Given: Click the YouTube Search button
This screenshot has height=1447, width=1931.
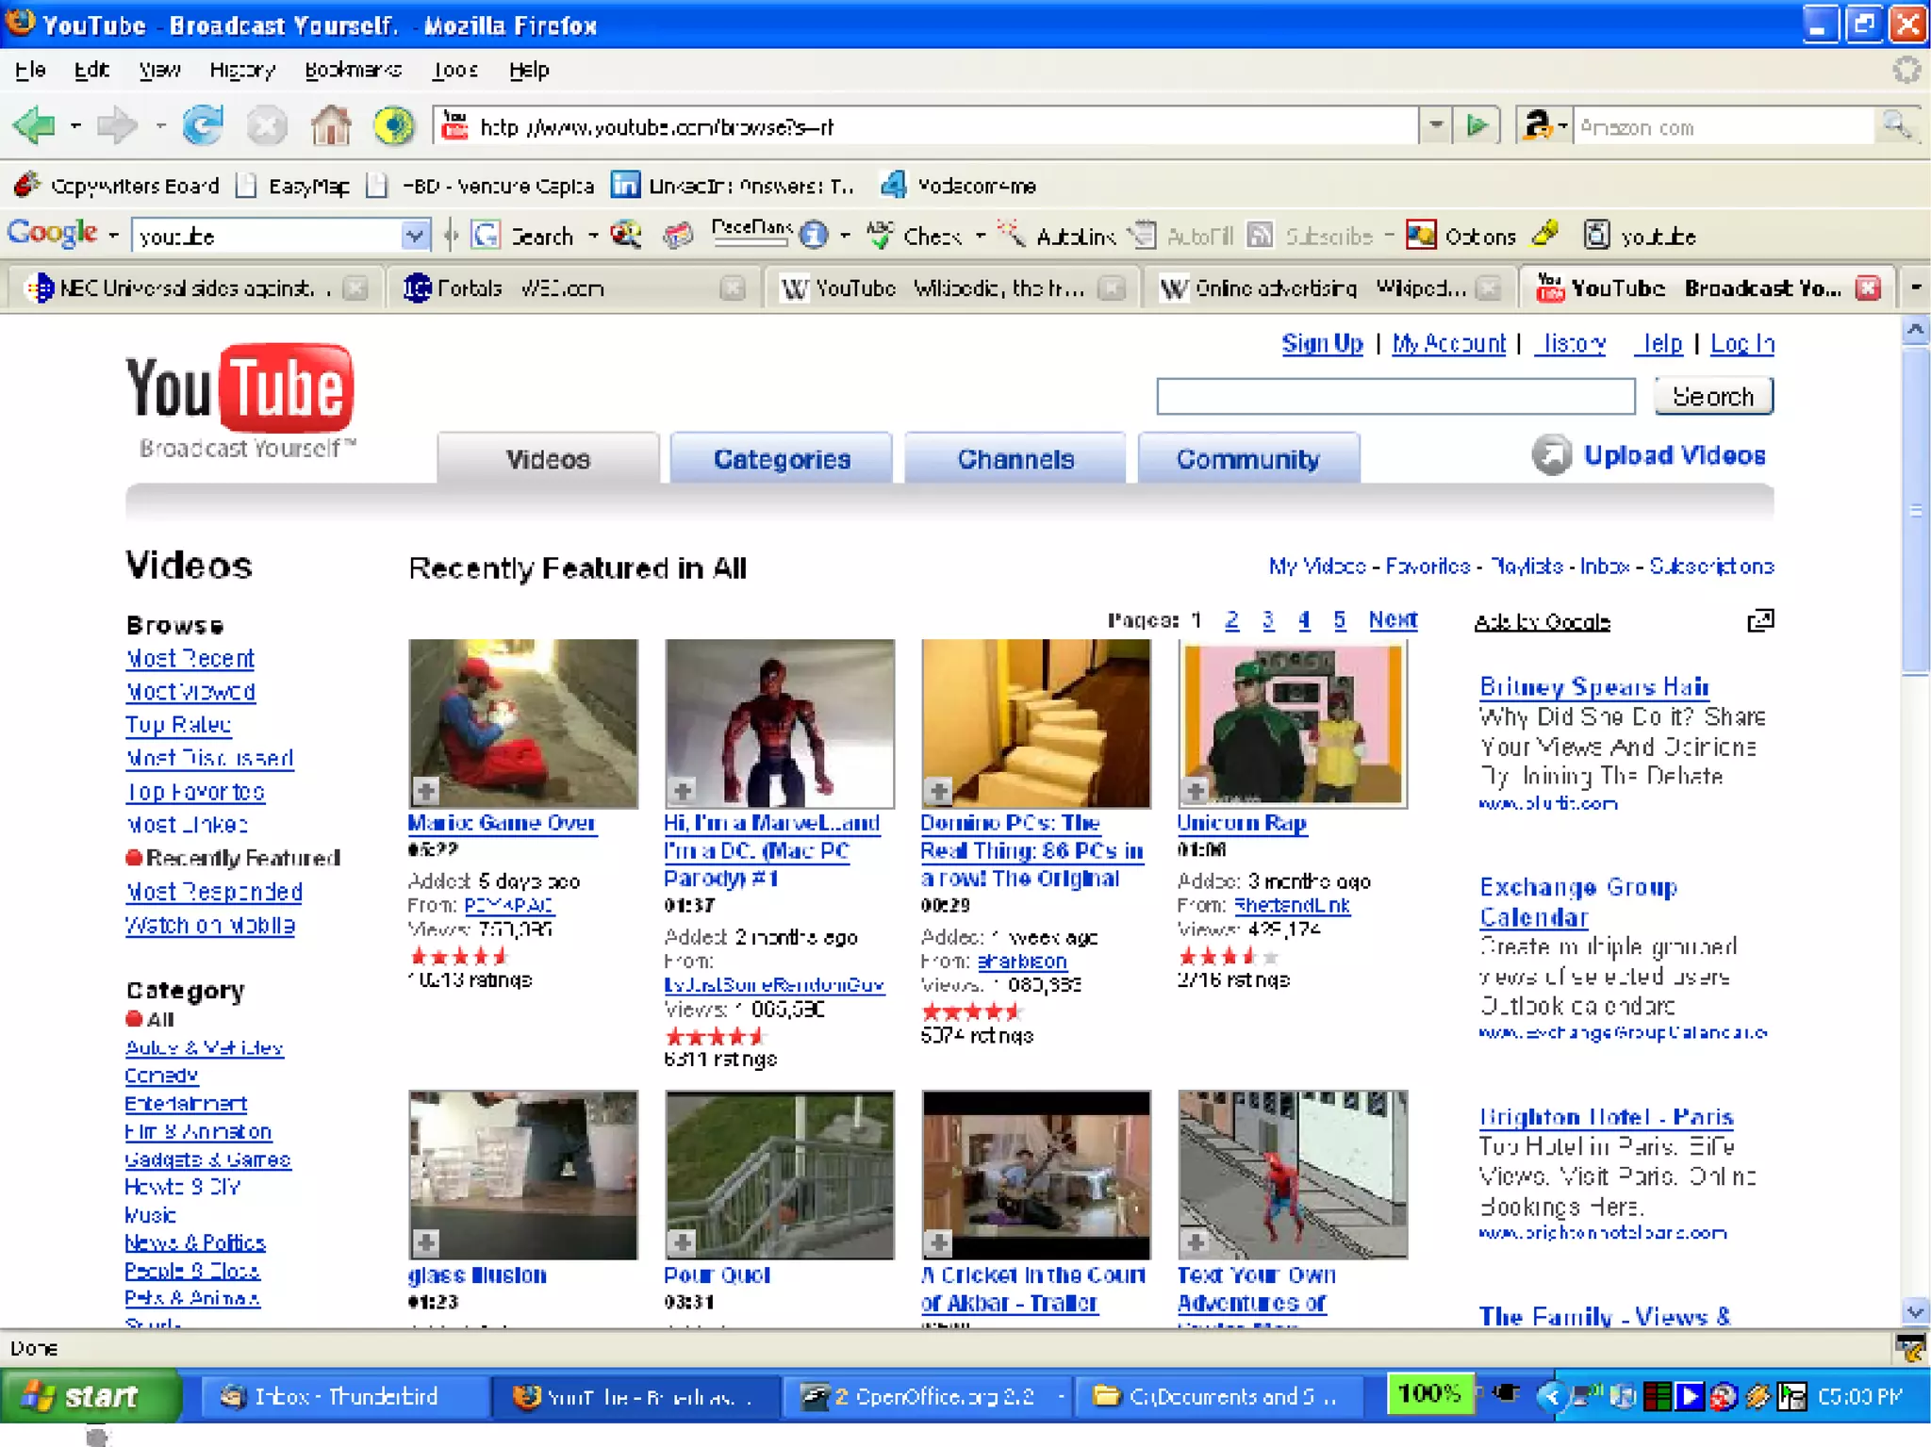Looking at the screenshot, I should (x=1713, y=396).
